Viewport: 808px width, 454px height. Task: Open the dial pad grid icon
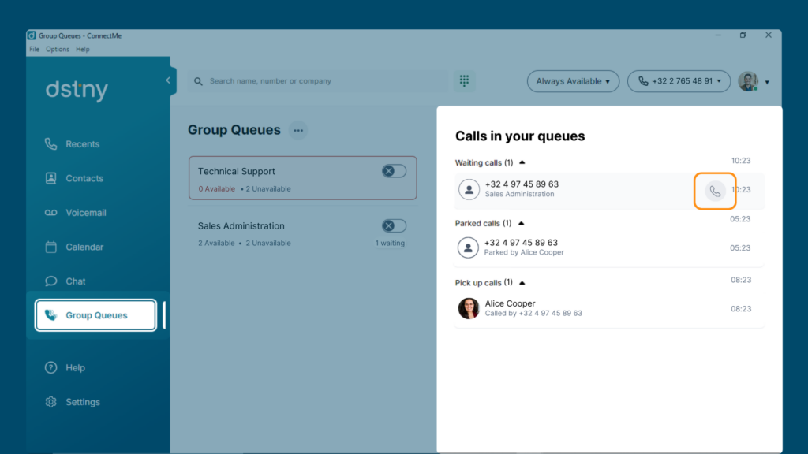click(x=464, y=81)
